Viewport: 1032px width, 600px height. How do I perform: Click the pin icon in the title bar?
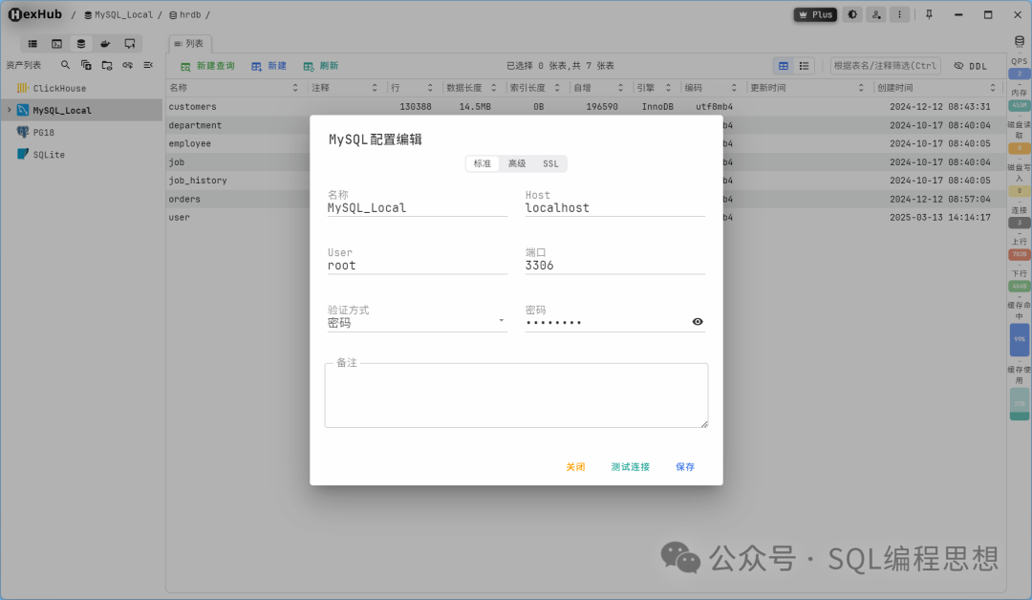(928, 14)
